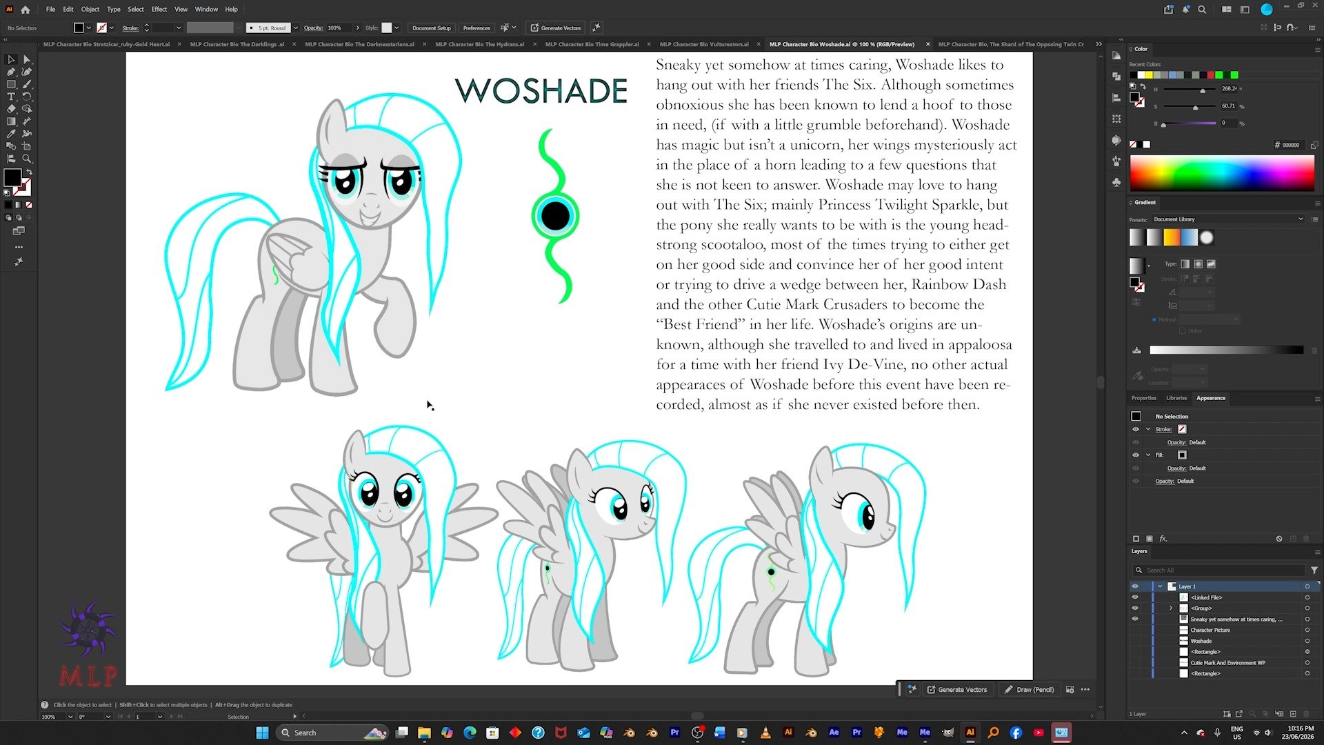Hide Layer 1 visibility eye
Viewport: 1324px width, 745px height.
click(x=1135, y=586)
